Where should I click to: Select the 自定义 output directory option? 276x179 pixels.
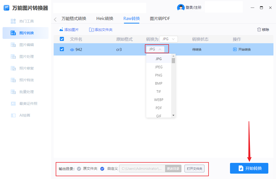coord(102,169)
